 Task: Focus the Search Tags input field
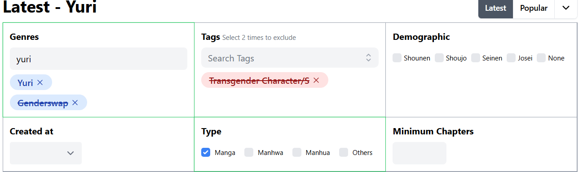pyautogui.click(x=283, y=58)
